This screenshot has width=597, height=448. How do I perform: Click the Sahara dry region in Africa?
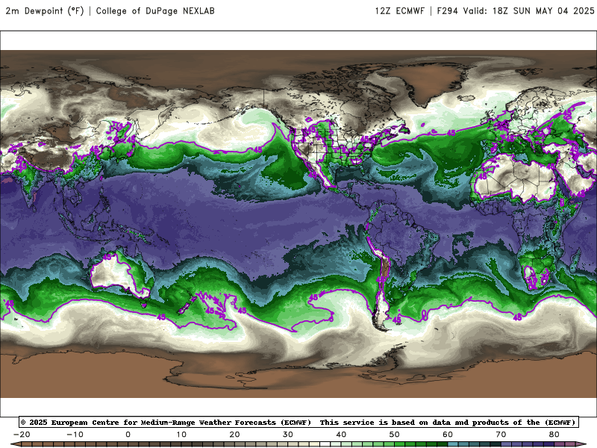[514, 177]
